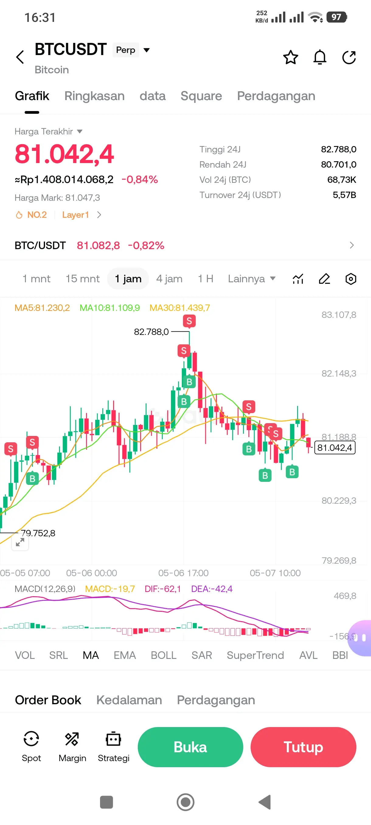Tap the Android recent apps button
The height and width of the screenshot is (825, 371).
click(x=107, y=802)
